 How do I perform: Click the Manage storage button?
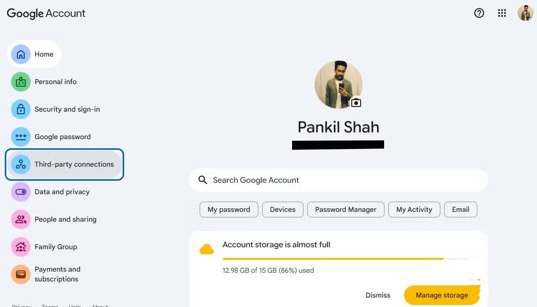pos(441,295)
